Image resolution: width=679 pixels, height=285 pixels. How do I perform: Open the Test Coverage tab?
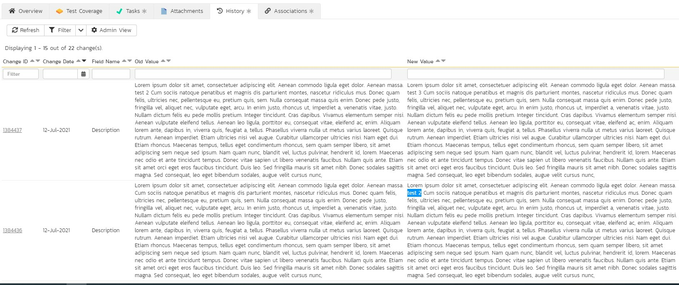79,11
